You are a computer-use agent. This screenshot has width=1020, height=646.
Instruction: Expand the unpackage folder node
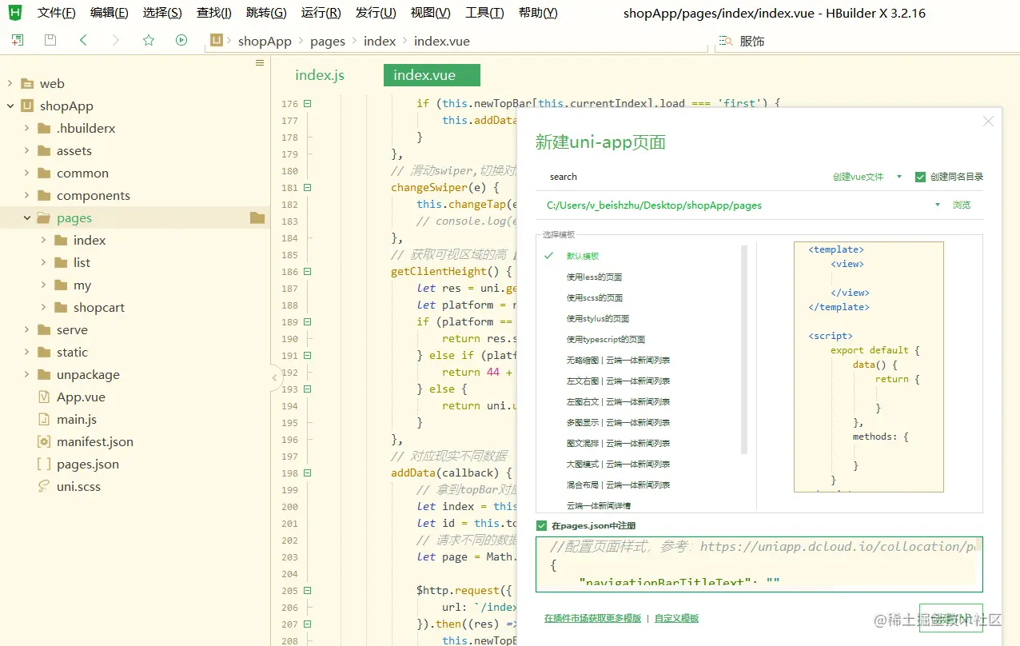point(27,374)
